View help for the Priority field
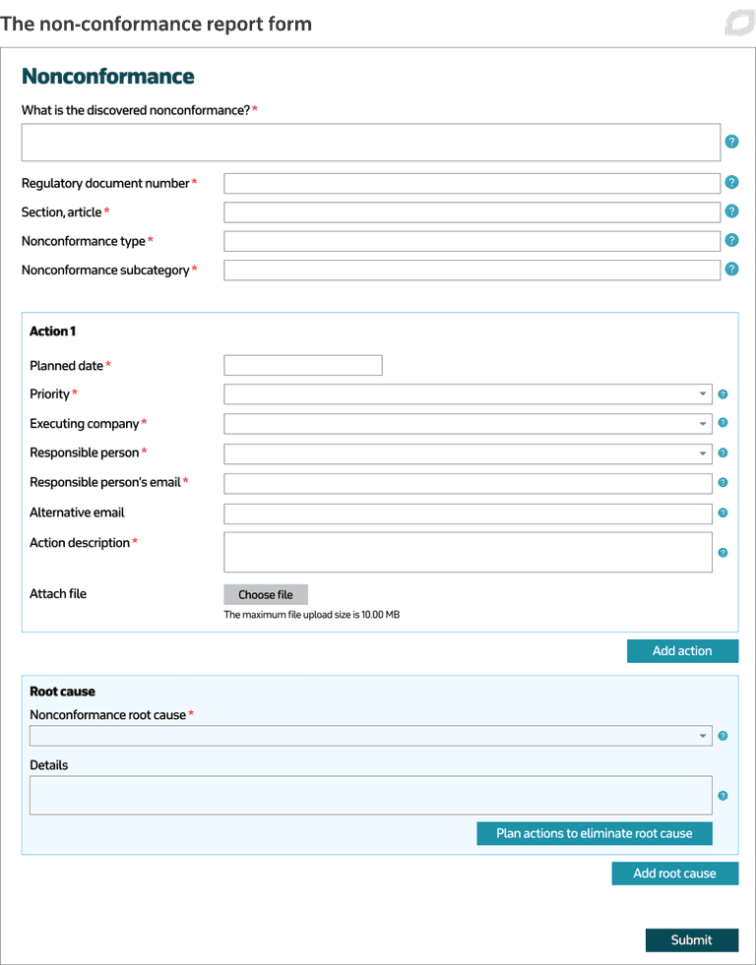This screenshot has width=756, height=965. [723, 393]
